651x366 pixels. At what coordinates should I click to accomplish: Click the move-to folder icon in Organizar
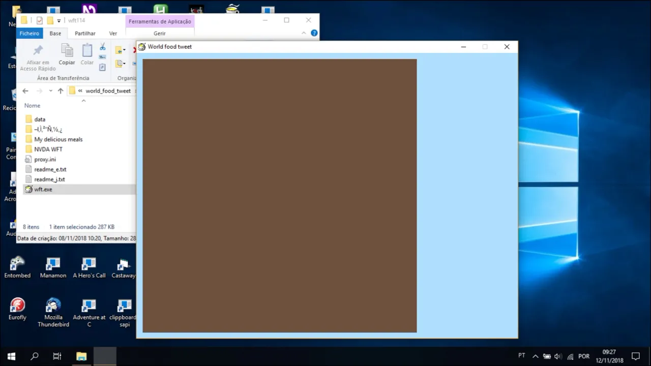point(120,50)
